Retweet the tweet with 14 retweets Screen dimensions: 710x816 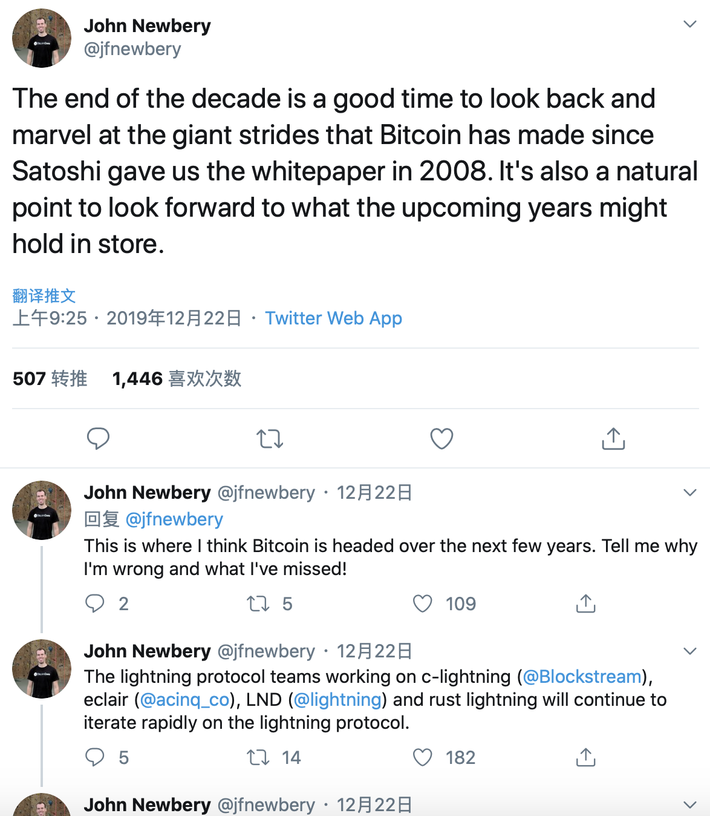(x=258, y=757)
